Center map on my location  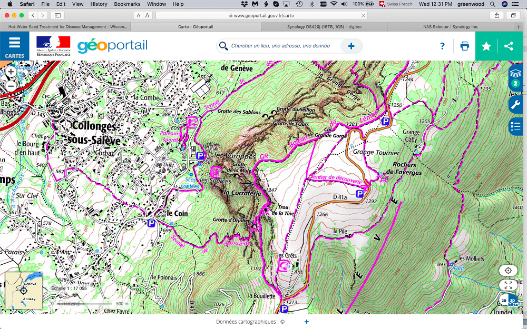coord(508,271)
